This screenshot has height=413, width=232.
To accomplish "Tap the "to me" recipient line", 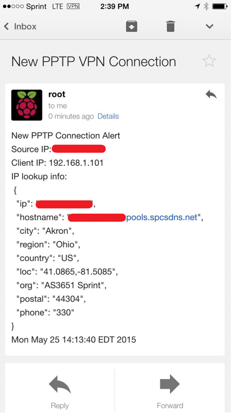I will tap(58, 106).
